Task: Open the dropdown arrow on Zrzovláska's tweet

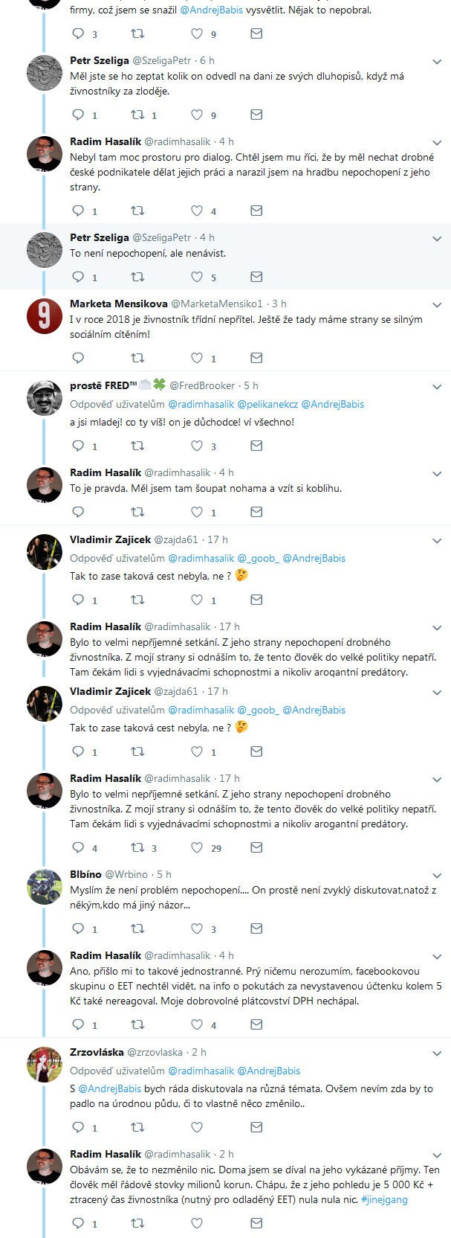Action: pos(437,1053)
